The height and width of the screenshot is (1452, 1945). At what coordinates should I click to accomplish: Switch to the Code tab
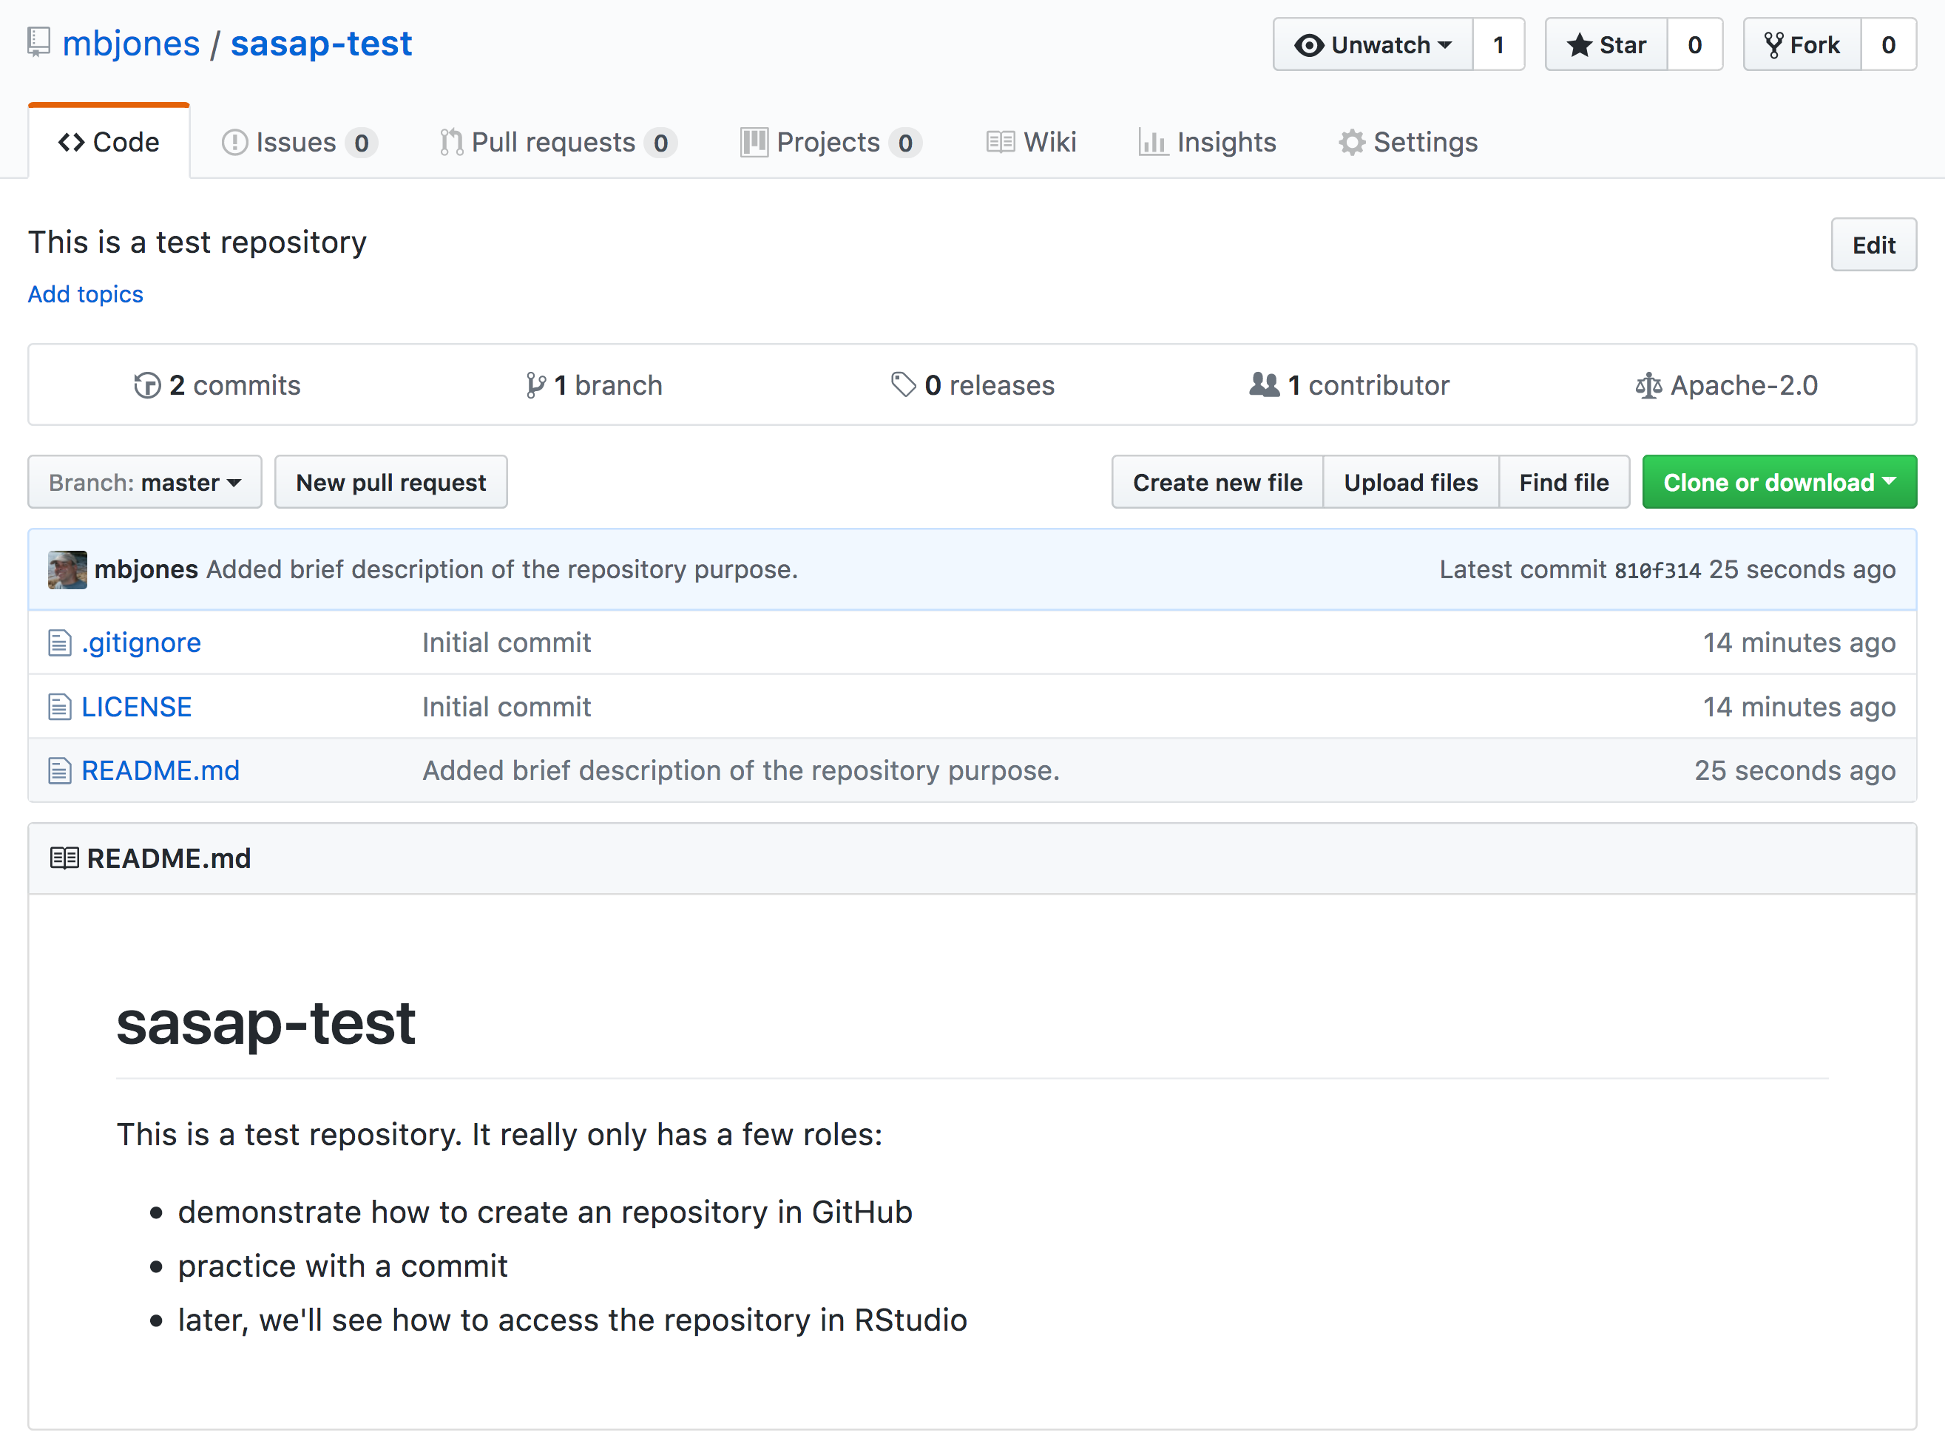[x=109, y=143]
